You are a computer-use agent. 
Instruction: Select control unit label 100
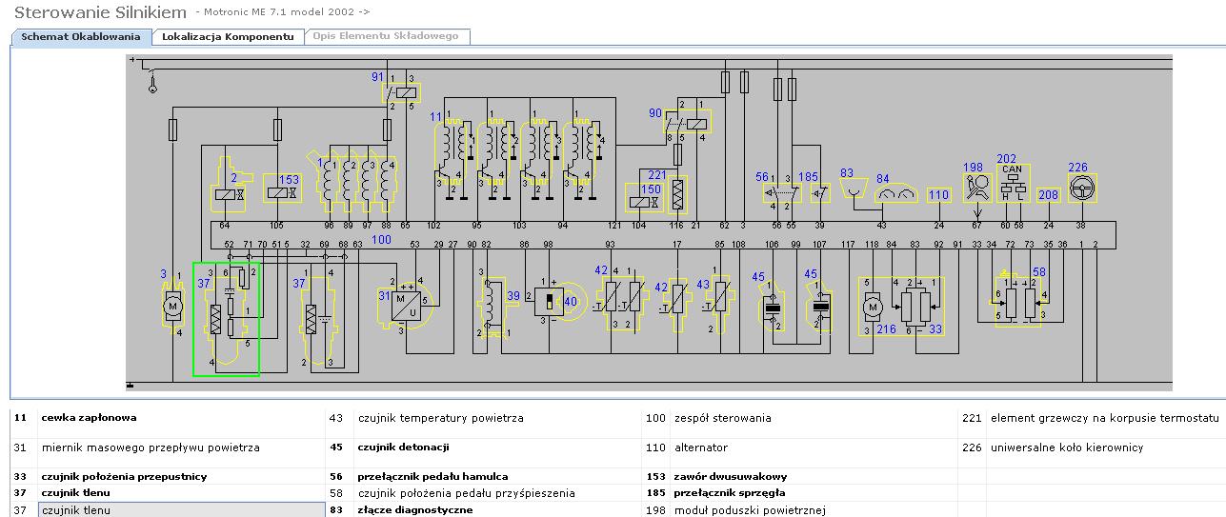382,239
